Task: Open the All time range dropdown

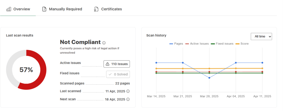Action: click(261, 36)
